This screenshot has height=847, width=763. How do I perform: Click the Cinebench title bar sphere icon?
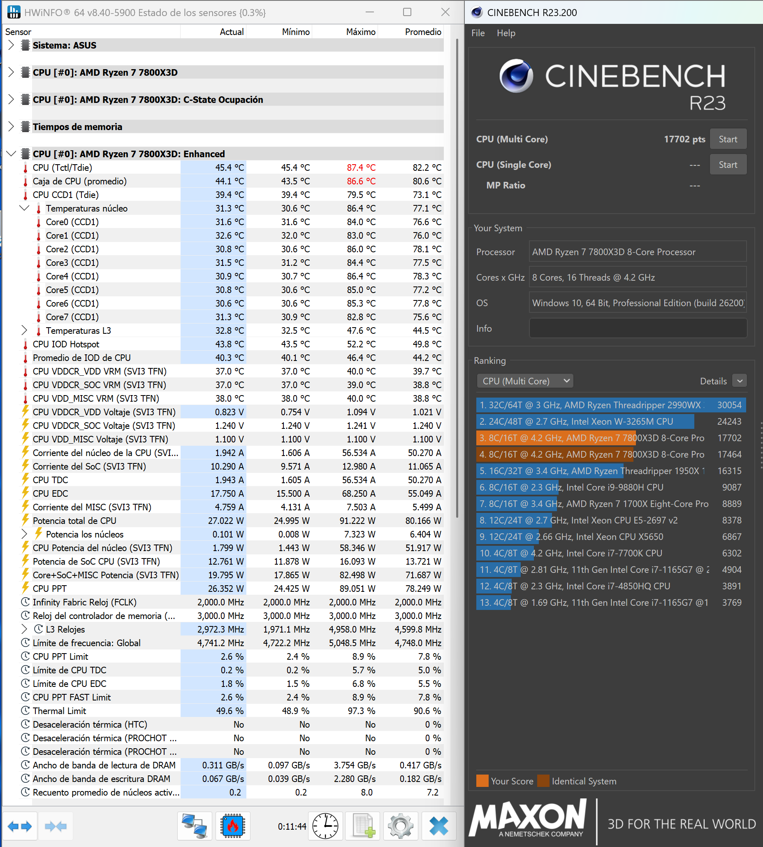click(x=477, y=12)
